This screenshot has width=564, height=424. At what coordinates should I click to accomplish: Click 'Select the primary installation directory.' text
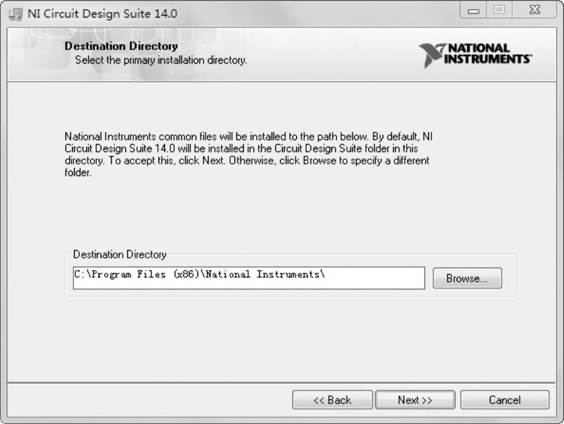coord(161,60)
